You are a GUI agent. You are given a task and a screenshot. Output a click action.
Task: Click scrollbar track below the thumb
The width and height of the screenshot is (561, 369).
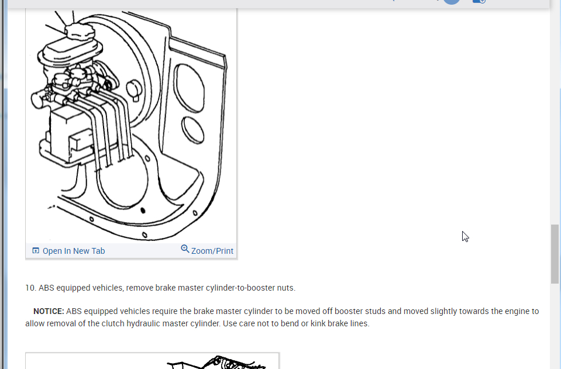(x=555, y=327)
